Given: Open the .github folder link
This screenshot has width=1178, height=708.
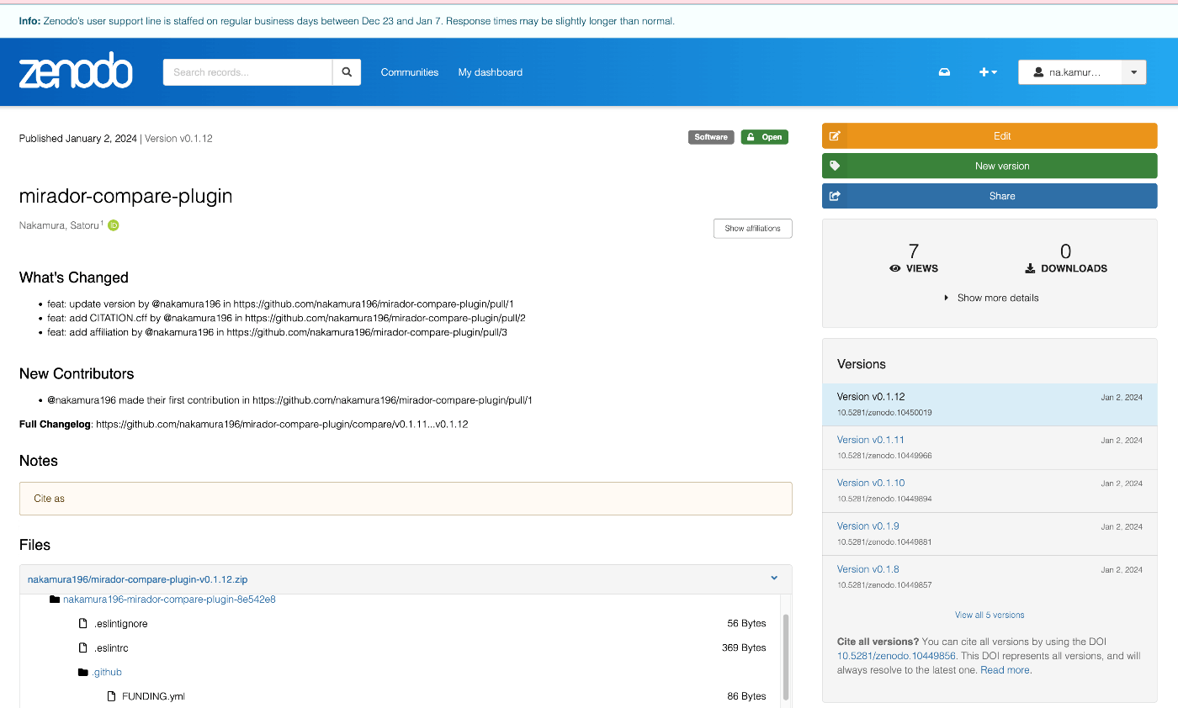Looking at the screenshot, I should pyautogui.click(x=107, y=672).
